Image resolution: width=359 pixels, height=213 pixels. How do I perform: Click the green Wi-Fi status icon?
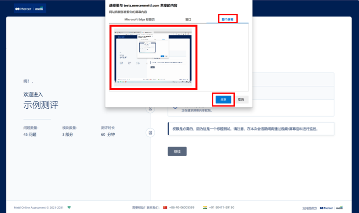pos(69,208)
